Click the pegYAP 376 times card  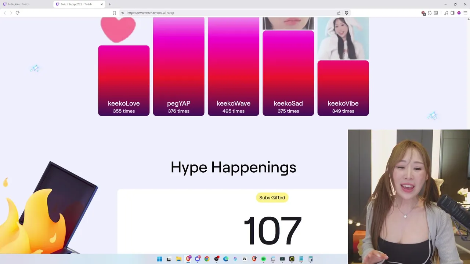pos(178,66)
